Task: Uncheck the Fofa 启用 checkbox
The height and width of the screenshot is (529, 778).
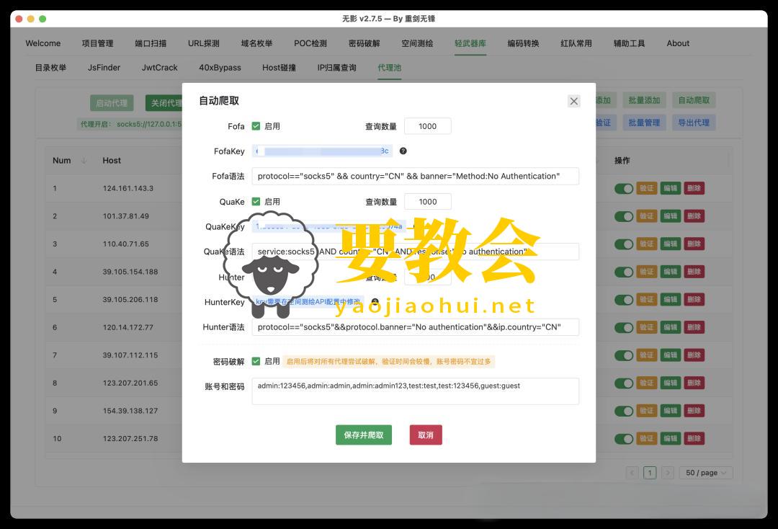Action: pyautogui.click(x=256, y=126)
